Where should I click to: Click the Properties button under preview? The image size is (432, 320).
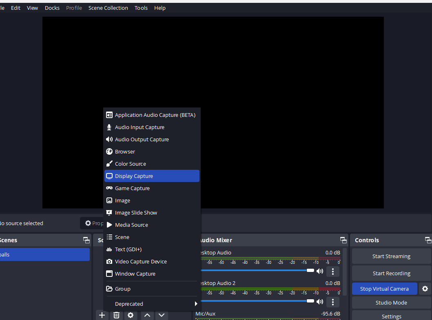point(92,223)
